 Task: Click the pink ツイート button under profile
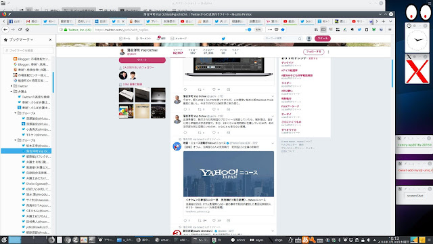click(x=142, y=60)
